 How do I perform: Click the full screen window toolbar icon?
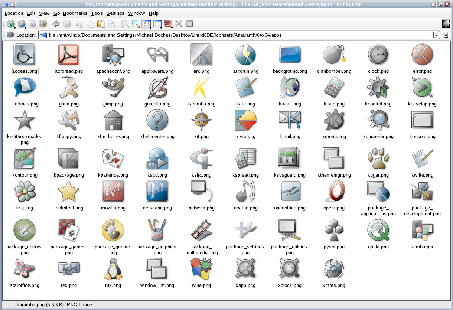190,24
